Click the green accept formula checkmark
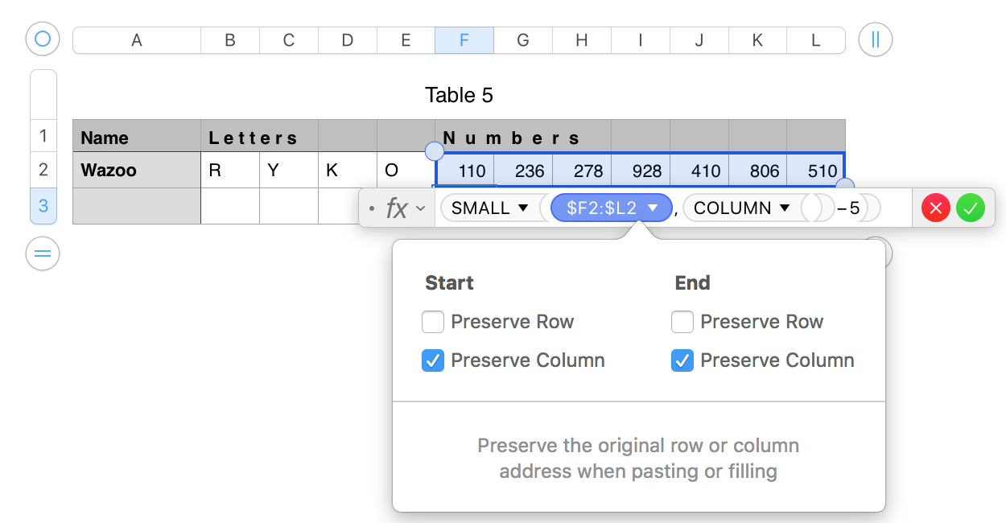1006x523 pixels. 971,208
